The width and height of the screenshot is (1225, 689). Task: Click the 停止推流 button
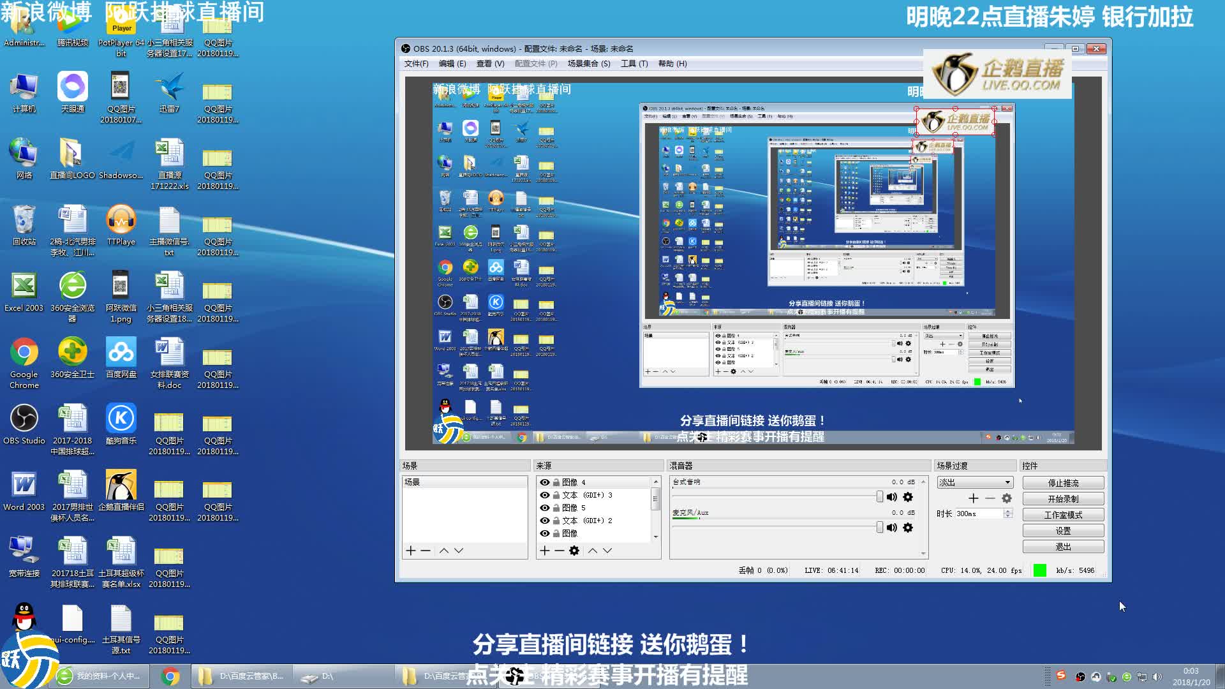1063,483
